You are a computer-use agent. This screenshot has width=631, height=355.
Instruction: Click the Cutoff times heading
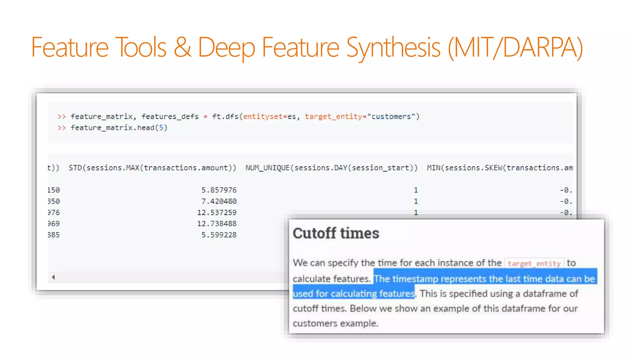[x=336, y=233]
